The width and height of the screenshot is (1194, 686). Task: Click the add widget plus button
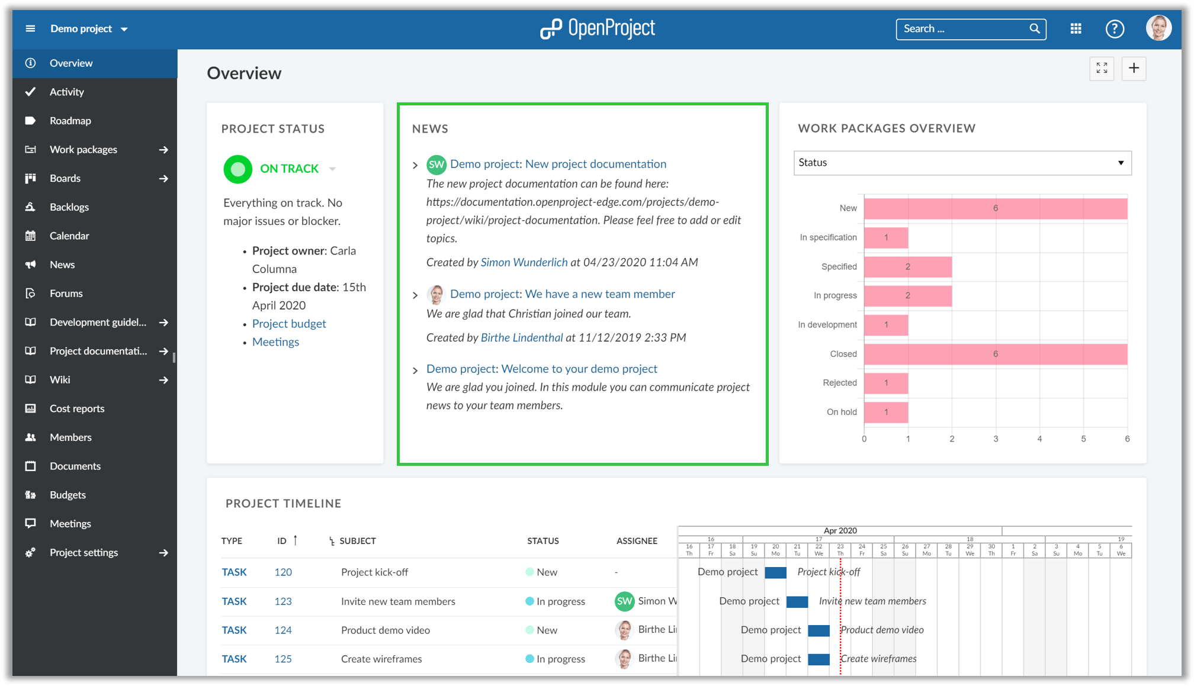pos(1134,69)
